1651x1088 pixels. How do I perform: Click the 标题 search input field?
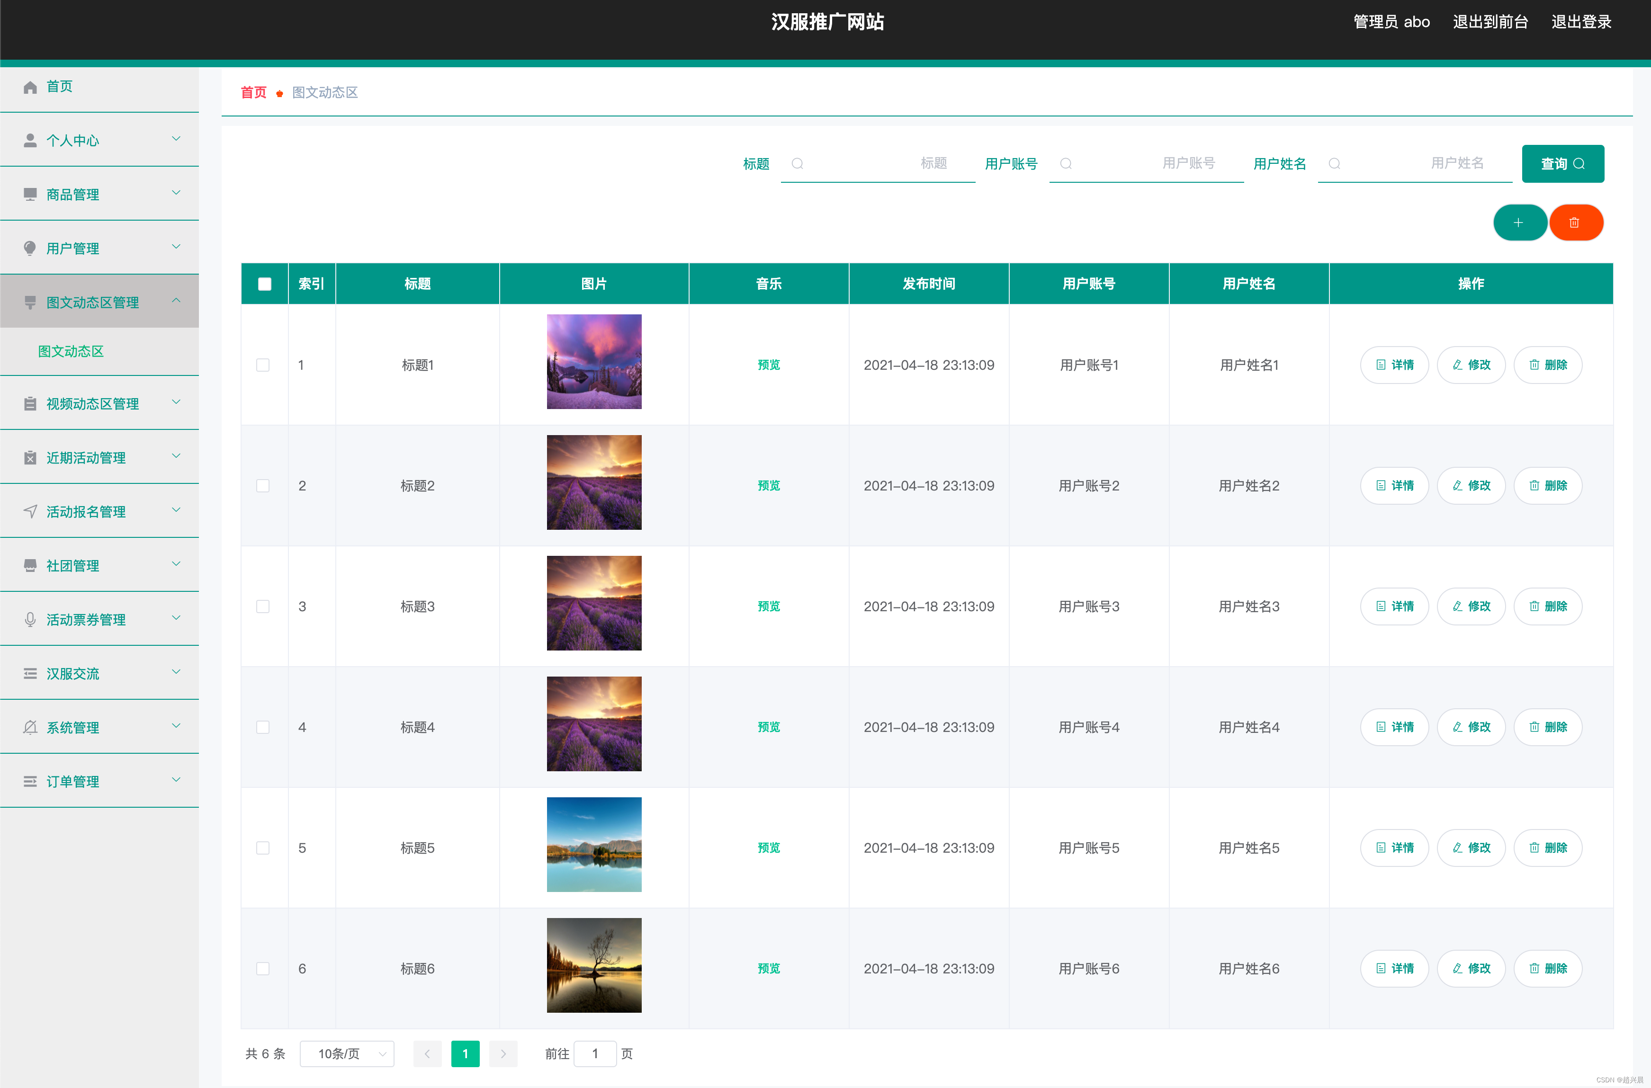click(x=878, y=163)
